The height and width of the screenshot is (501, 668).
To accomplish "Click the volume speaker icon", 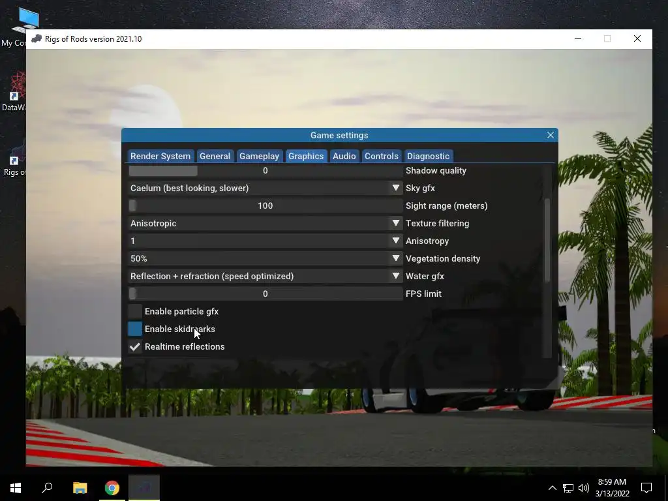I will [x=584, y=488].
